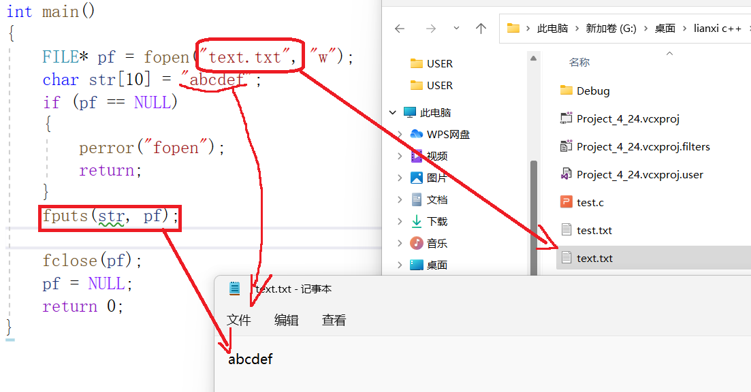Screen dimensions: 751x392
Task: Select the test.txt file
Action: [x=594, y=230]
